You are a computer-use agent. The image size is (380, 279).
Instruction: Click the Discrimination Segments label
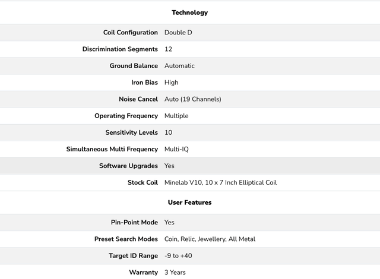[120, 49]
